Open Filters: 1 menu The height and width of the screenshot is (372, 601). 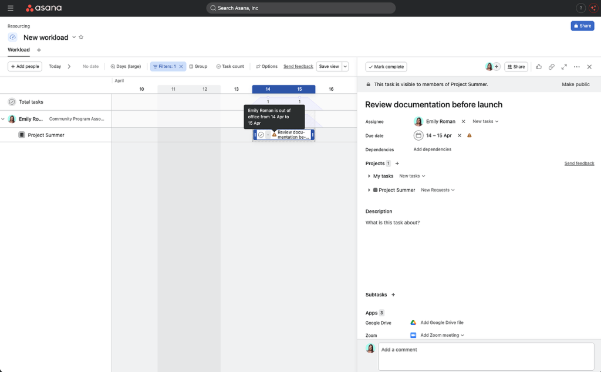165,66
